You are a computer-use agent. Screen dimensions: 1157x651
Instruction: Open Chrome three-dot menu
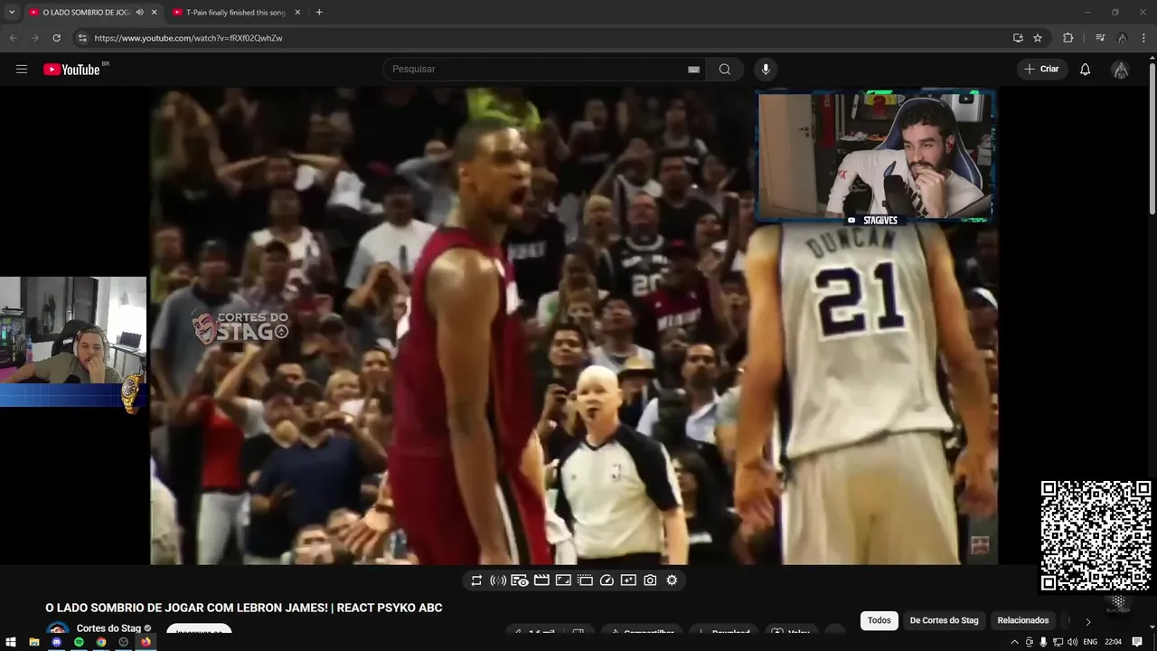pyautogui.click(x=1143, y=38)
